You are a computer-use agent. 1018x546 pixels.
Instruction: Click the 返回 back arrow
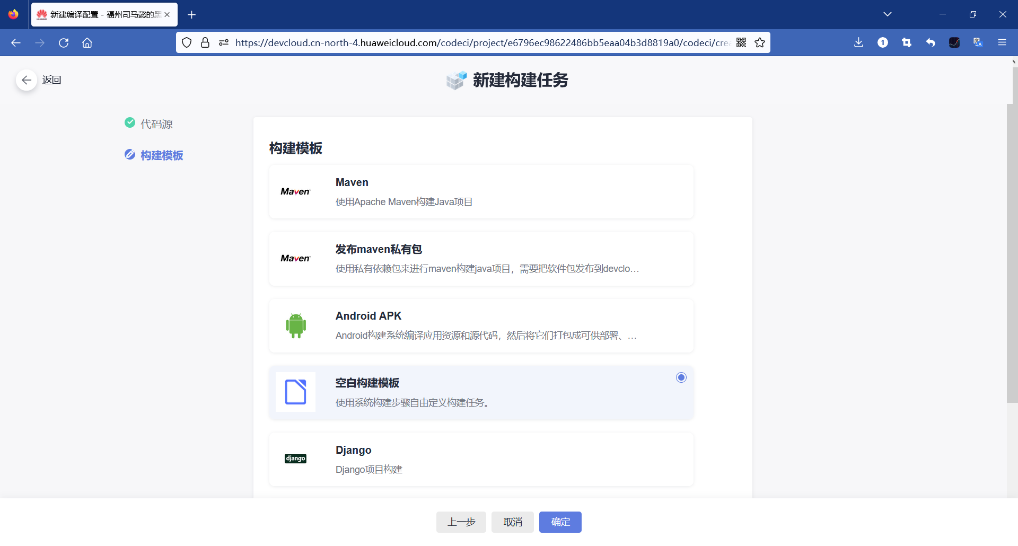[26, 80]
